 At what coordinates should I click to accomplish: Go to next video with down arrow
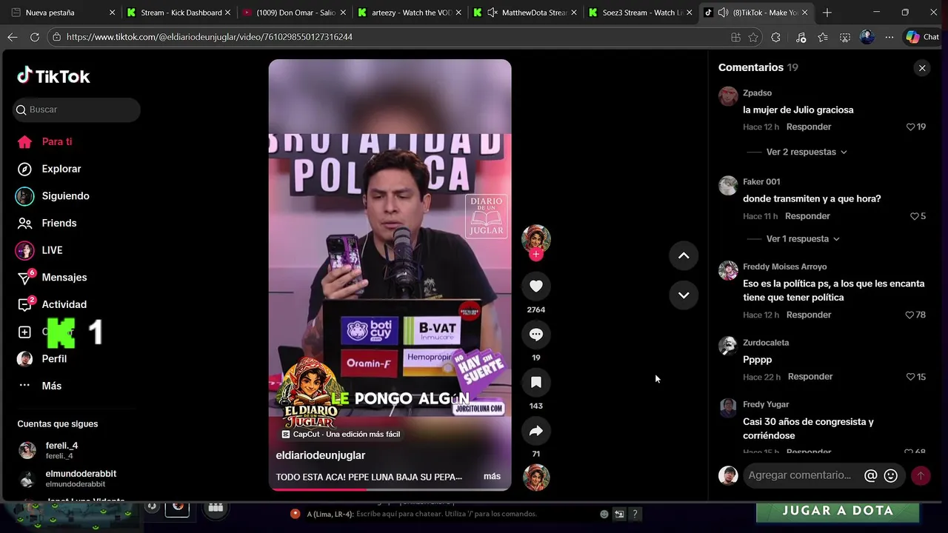tap(684, 295)
